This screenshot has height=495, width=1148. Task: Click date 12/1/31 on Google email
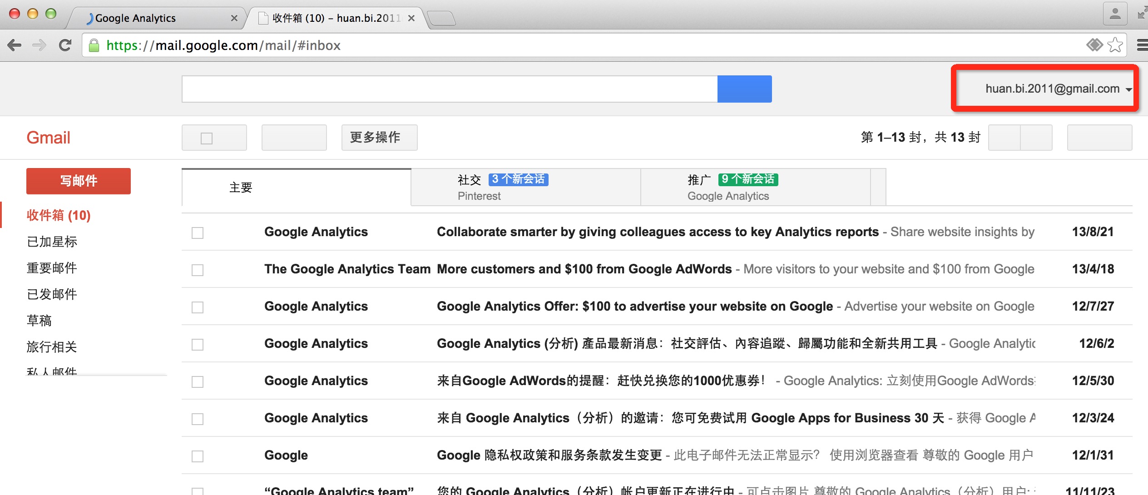[x=1093, y=455]
